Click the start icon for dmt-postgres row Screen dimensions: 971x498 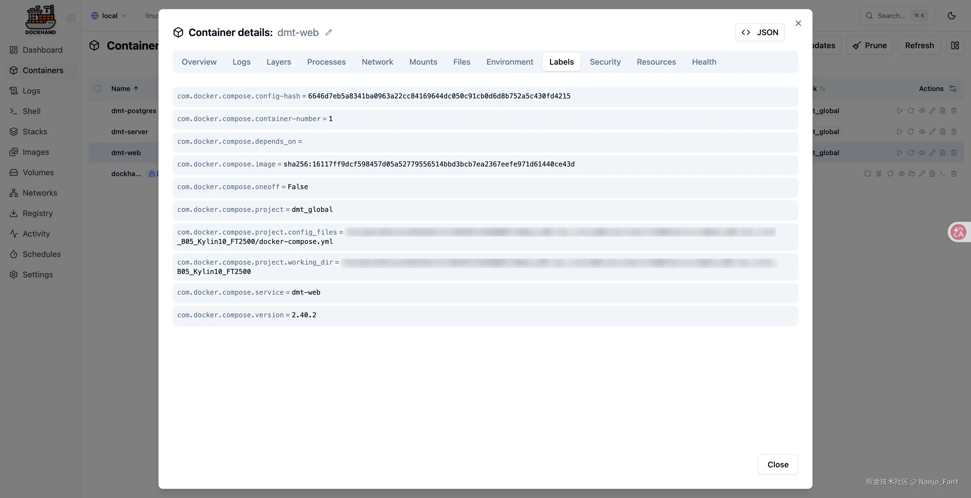point(899,111)
